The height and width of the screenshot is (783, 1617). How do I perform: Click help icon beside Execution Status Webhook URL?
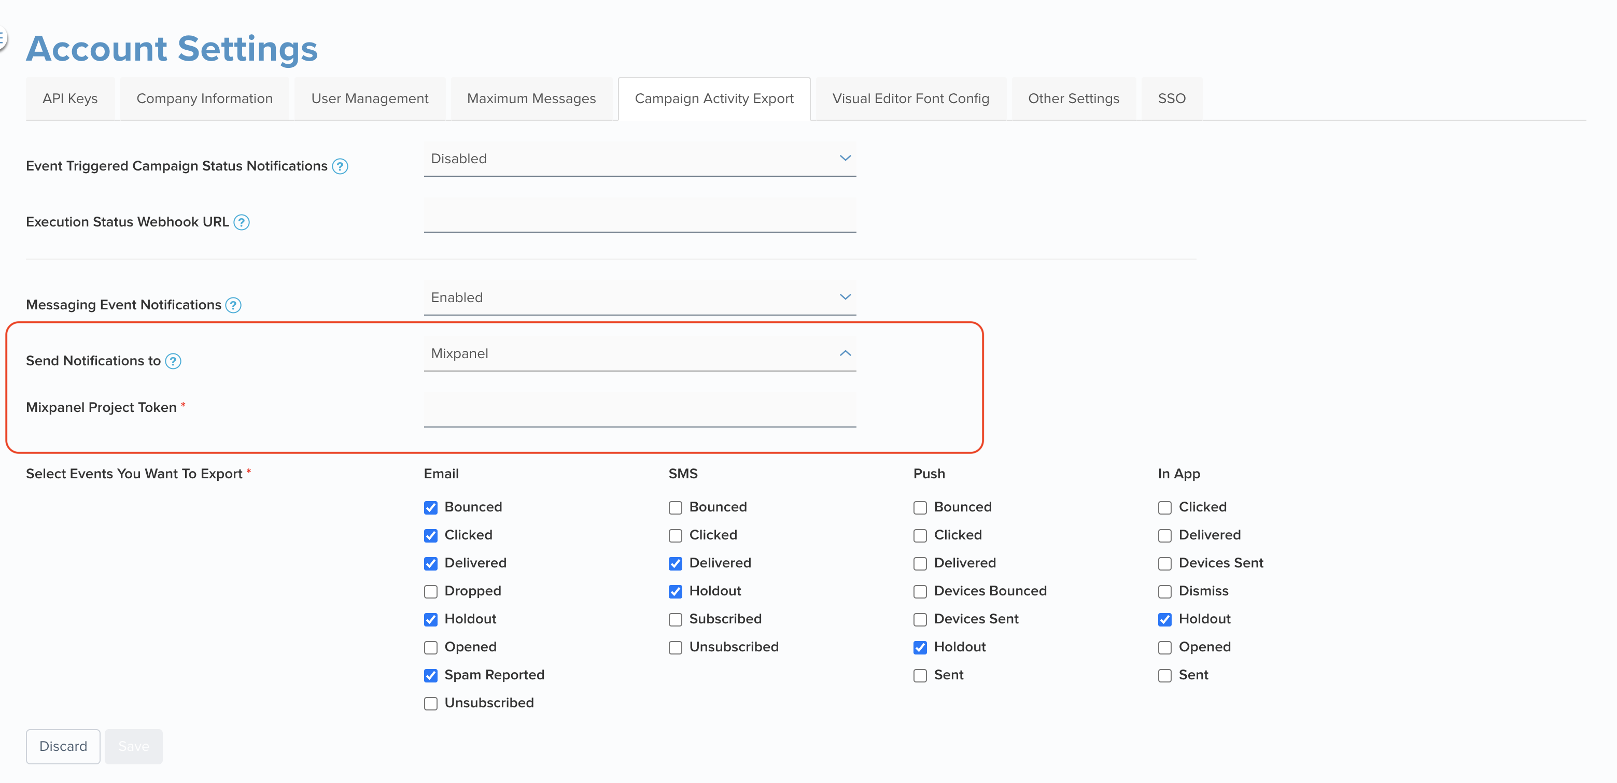(x=243, y=222)
